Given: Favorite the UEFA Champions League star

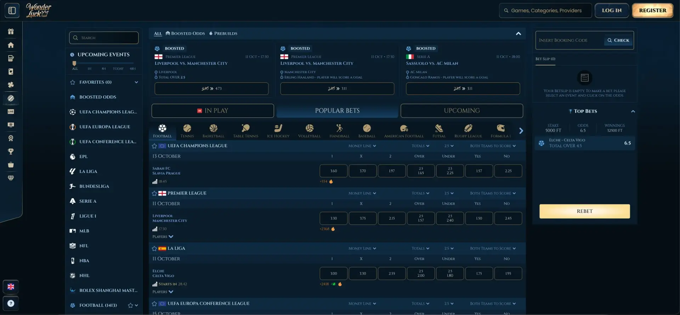Looking at the screenshot, I should [x=154, y=146].
